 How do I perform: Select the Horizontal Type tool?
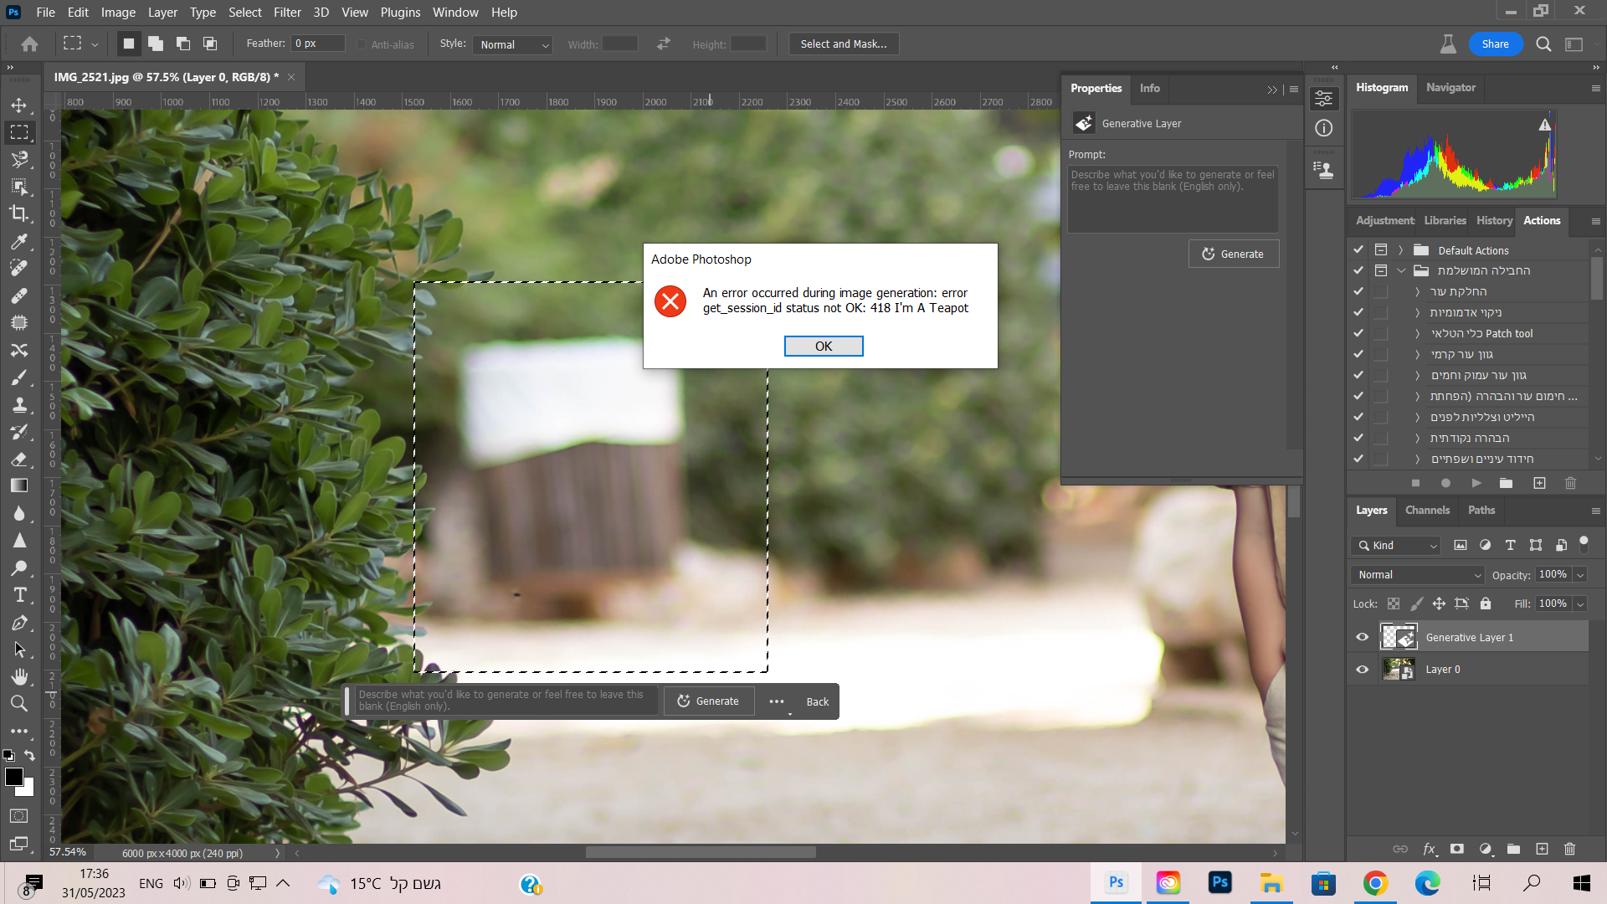[19, 595]
